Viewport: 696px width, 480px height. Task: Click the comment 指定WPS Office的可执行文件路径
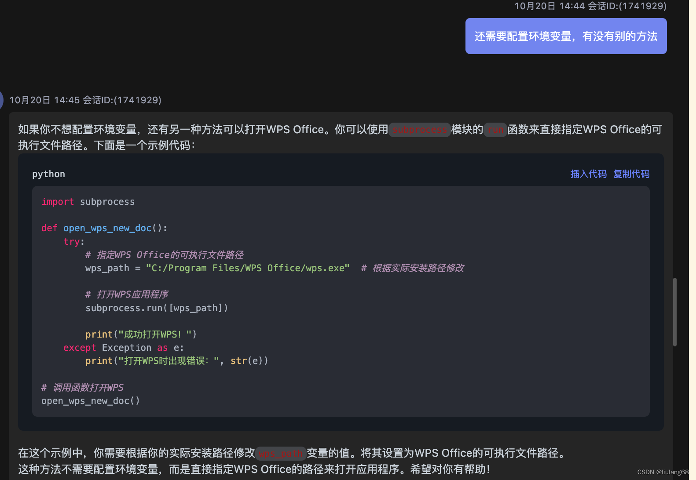pos(164,255)
